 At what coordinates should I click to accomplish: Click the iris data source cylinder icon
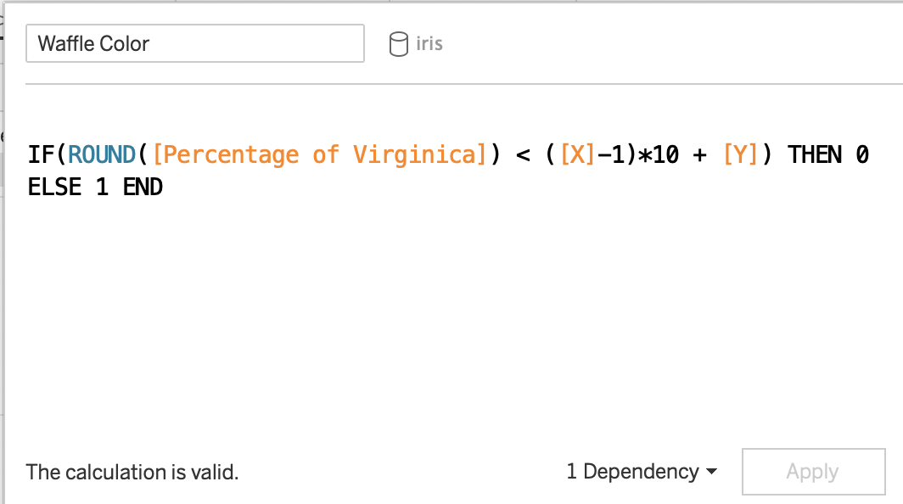(x=398, y=44)
